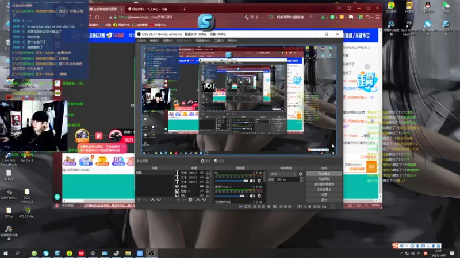
Task: Increase transition duration with the up arrow
Action: pos(301,178)
